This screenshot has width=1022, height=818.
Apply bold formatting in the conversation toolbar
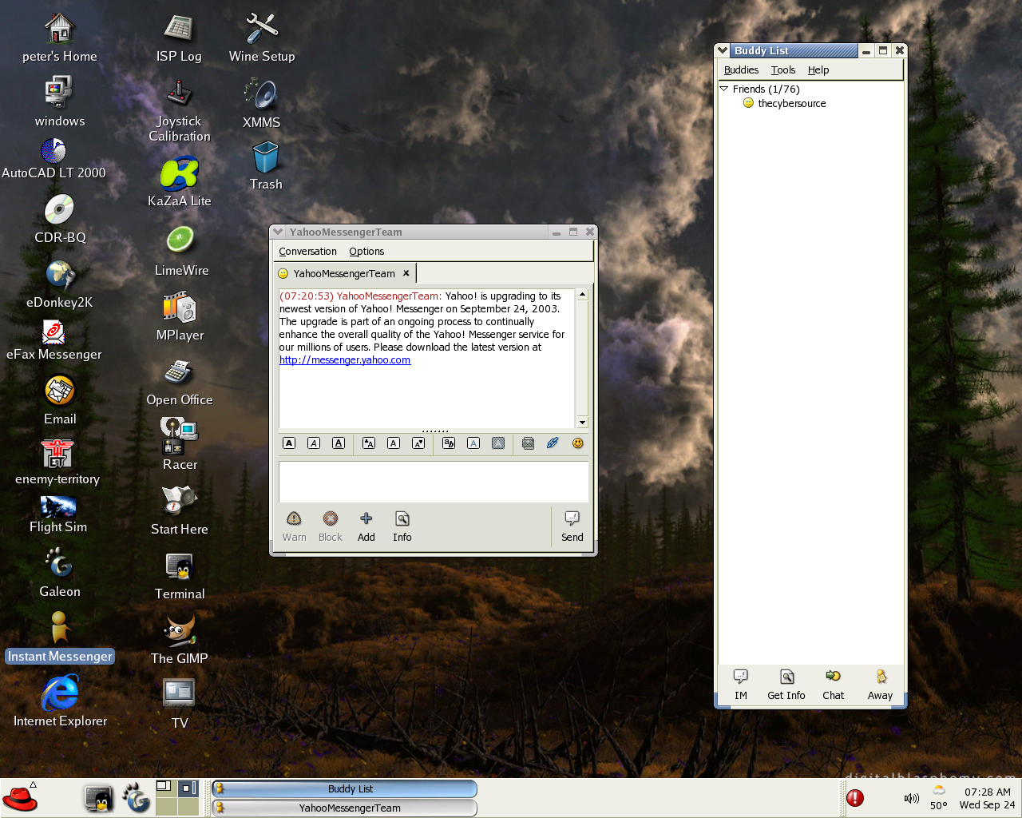point(289,443)
